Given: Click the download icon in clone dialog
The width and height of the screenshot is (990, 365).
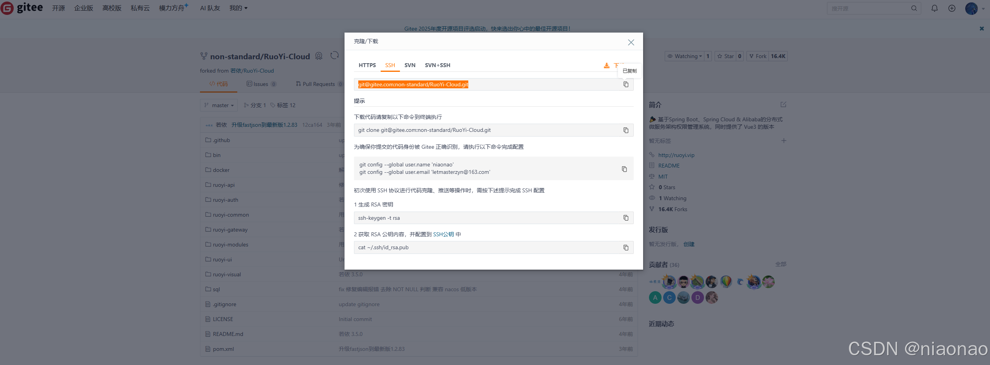Looking at the screenshot, I should click(x=607, y=66).
